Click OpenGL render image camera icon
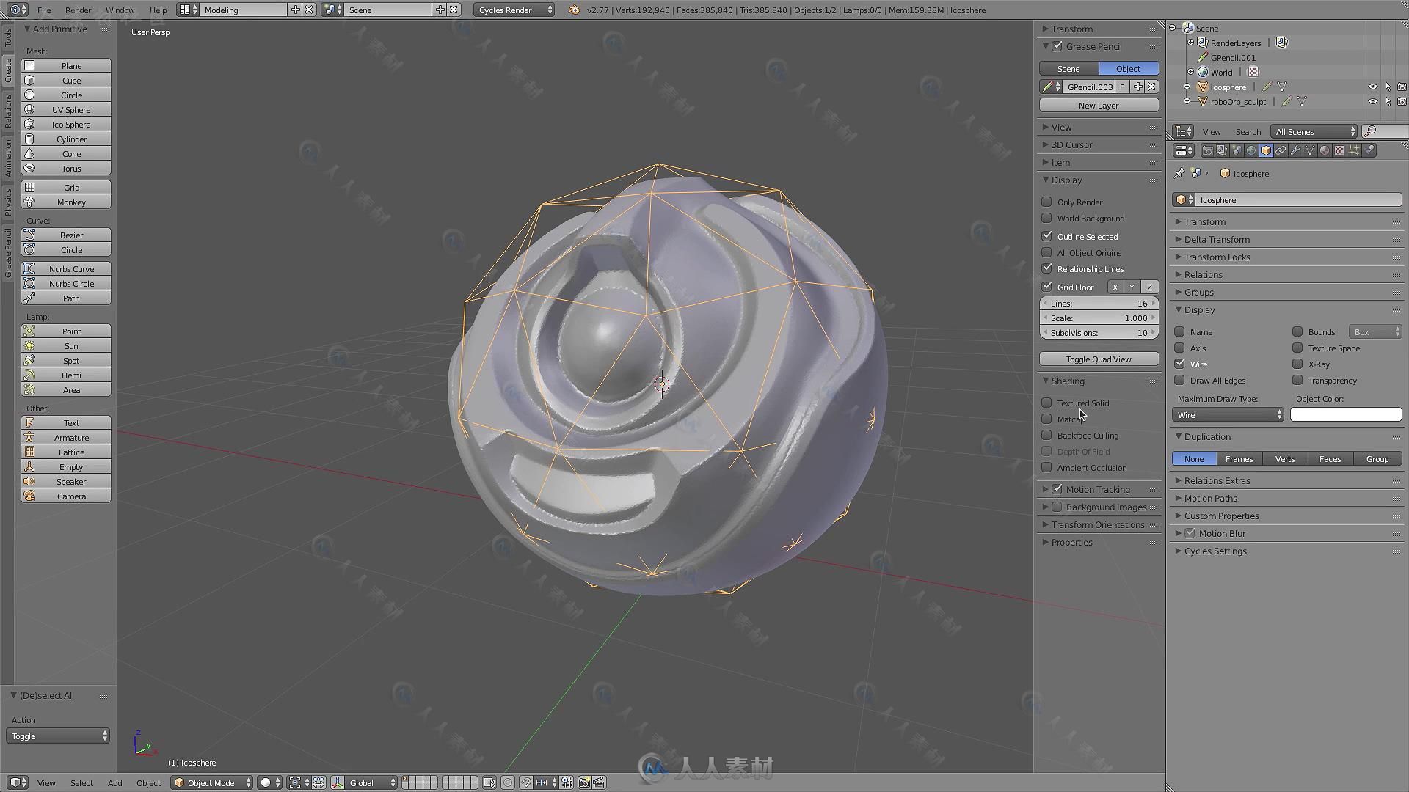This screenshot has width=1409, height=792. click(585, 782)
